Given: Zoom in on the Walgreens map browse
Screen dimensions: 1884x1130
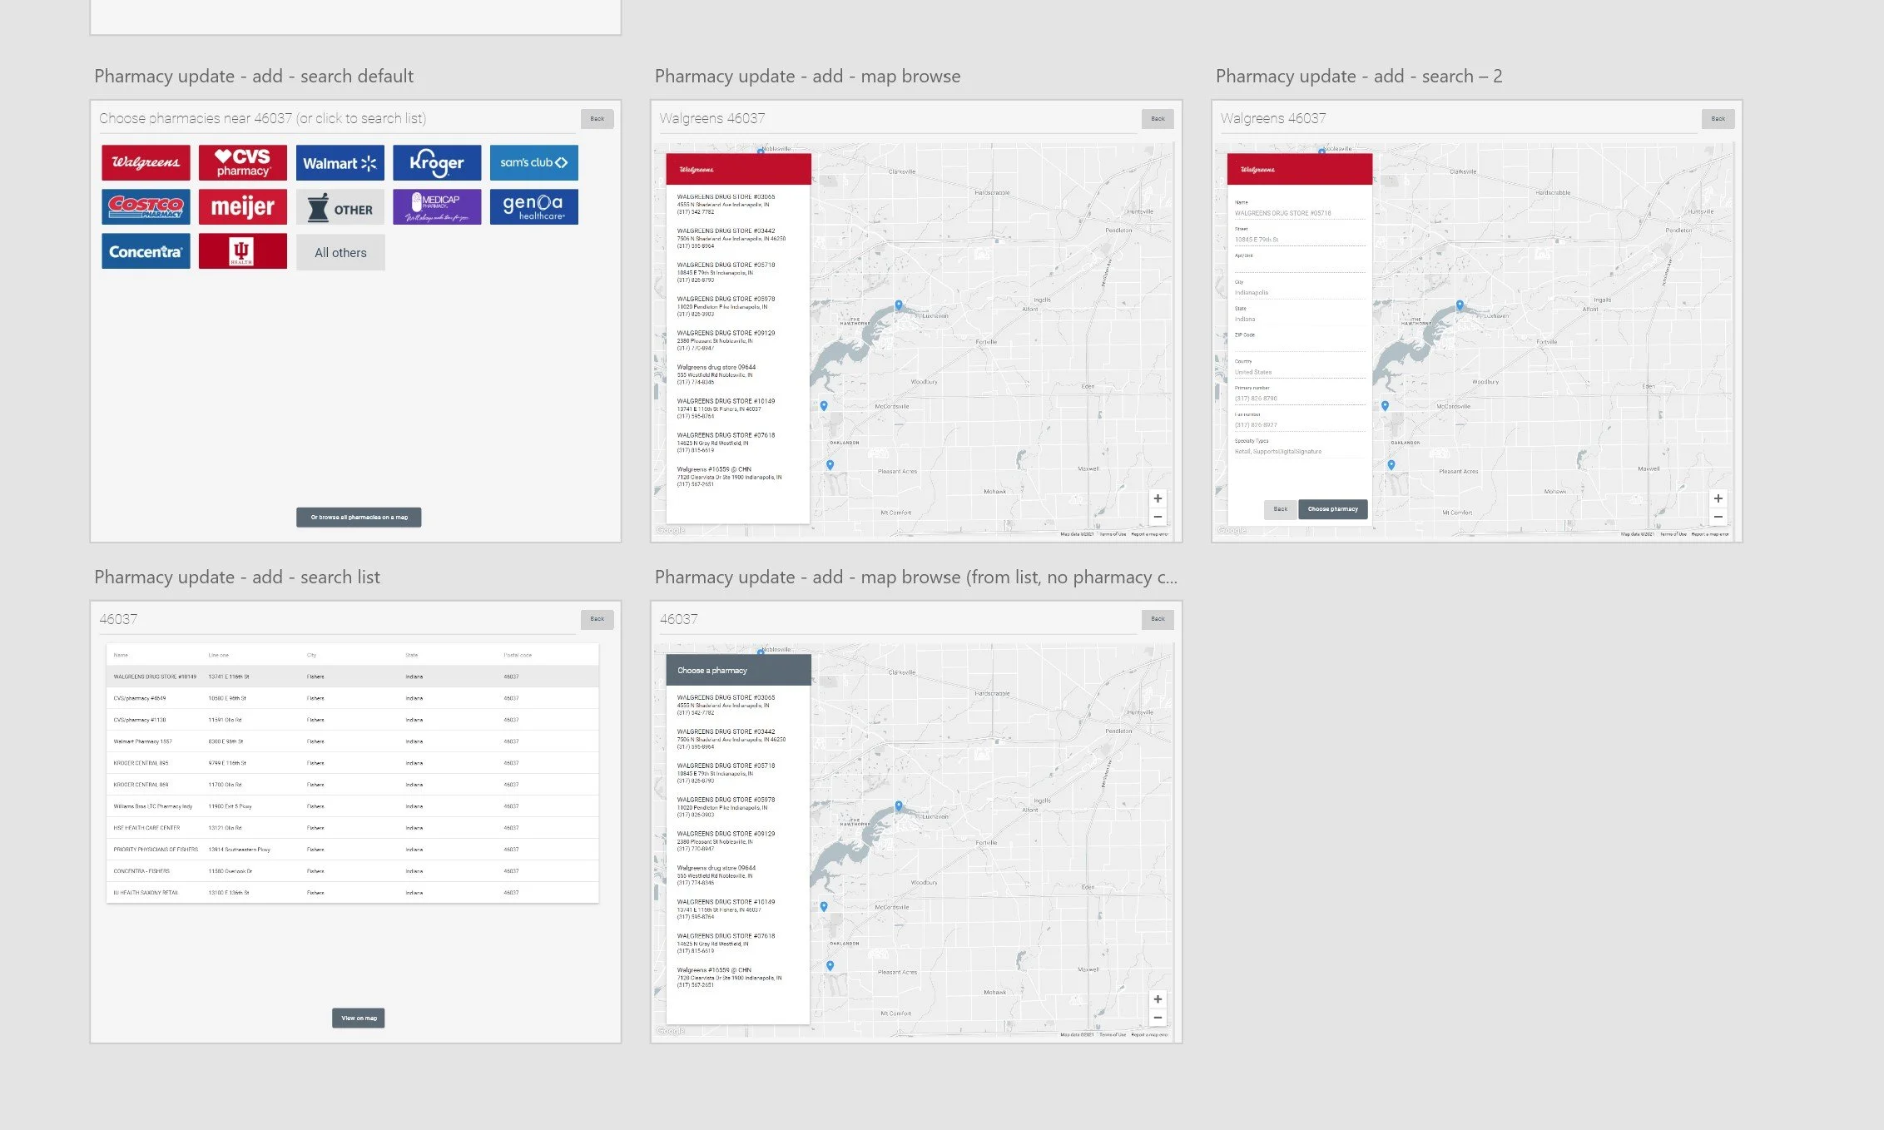Looking at the screenshot, I should coord(1157,498).
